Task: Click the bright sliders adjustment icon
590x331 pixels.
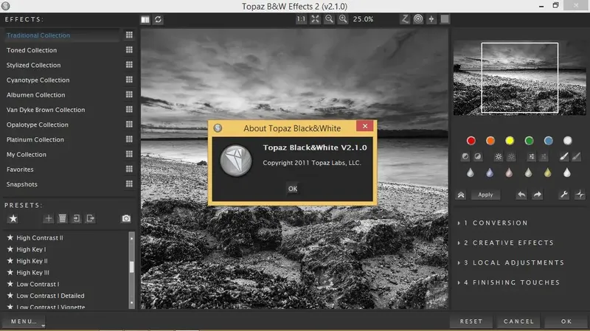Action: pos(531,157)
